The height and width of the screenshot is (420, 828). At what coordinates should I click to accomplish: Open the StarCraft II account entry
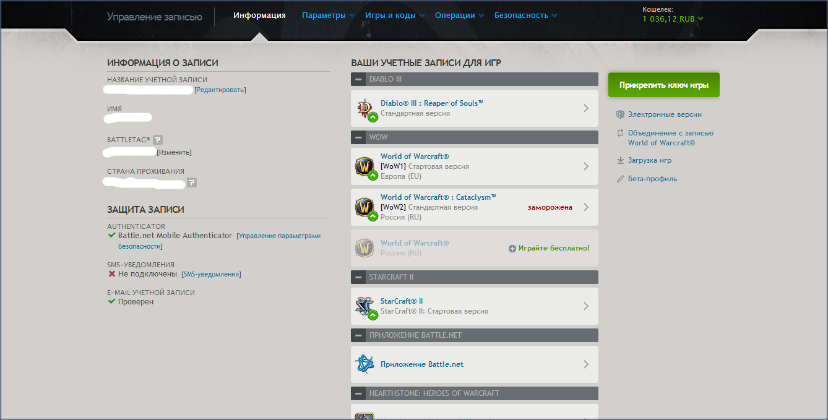click(x=475, y=306)
